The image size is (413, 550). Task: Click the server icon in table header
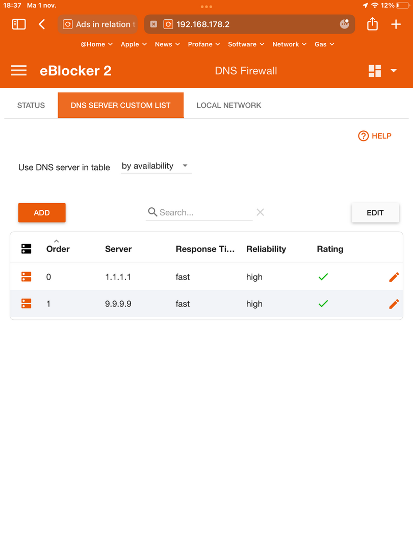27,249
